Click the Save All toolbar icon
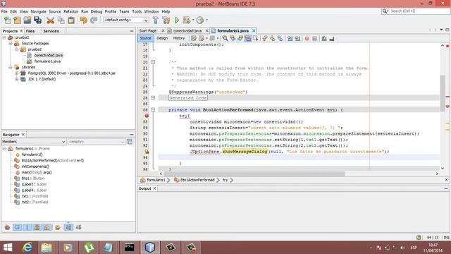Image resolution: width=451 pixels, height=254 pixels. pos(37,20)
